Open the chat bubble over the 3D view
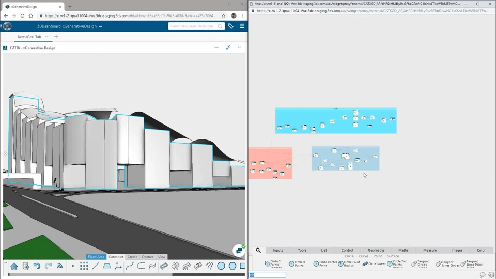This screenshot has height=279, width=496. coord(239,251)
